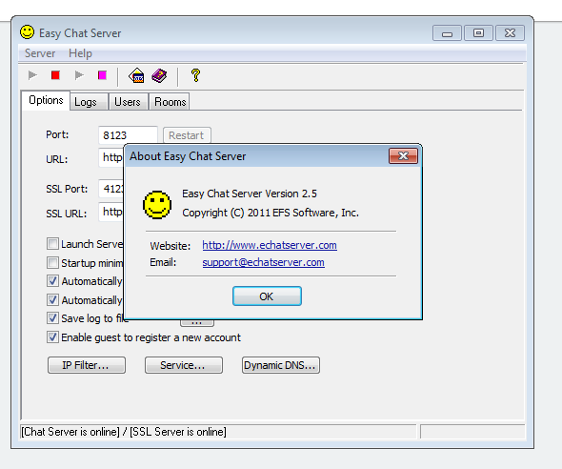Click the yellow question mark About icon

[195, 75]
